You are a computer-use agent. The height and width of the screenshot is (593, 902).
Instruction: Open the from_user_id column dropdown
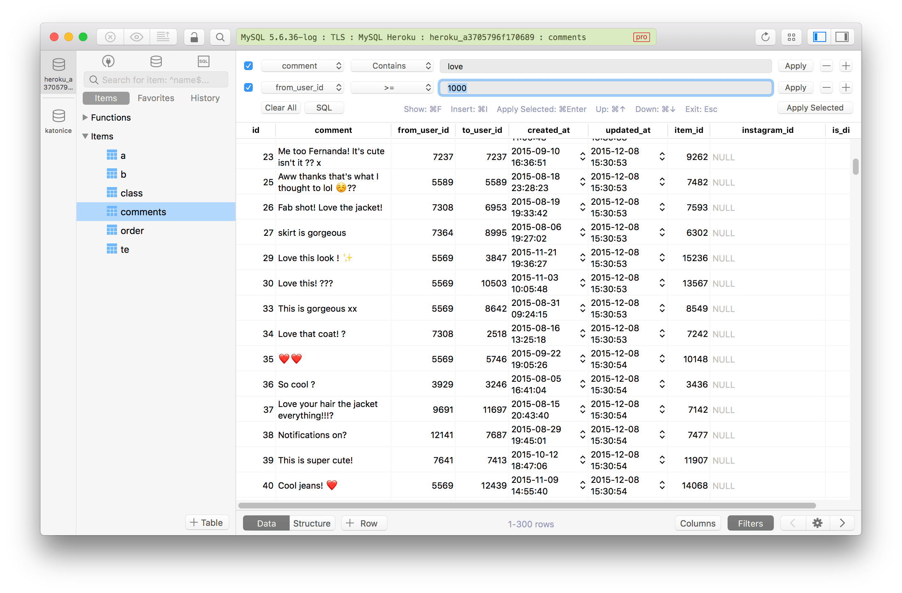point(303,88)
